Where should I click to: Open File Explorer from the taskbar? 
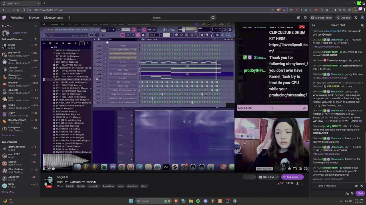[x=191, y=201]
